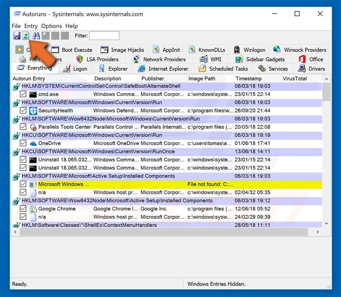Click the registry icon beside HKCU RunOnce key
The width and height of the screenshot is (341, 297).
coord(16,152)
